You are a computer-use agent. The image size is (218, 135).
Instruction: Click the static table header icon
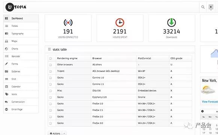click(49, 49)
